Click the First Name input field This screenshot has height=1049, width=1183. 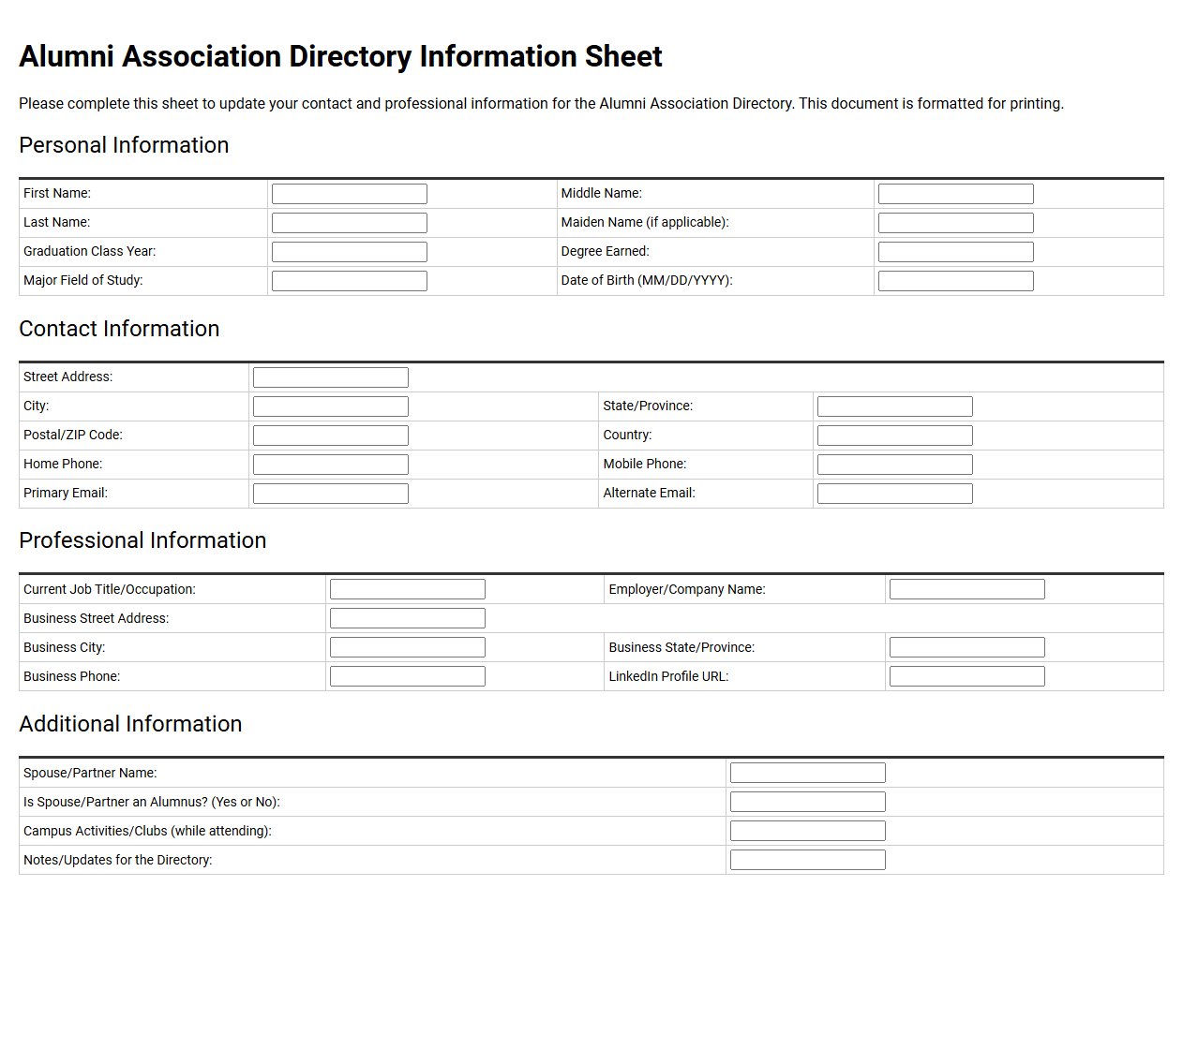click(x=350, y=194)
